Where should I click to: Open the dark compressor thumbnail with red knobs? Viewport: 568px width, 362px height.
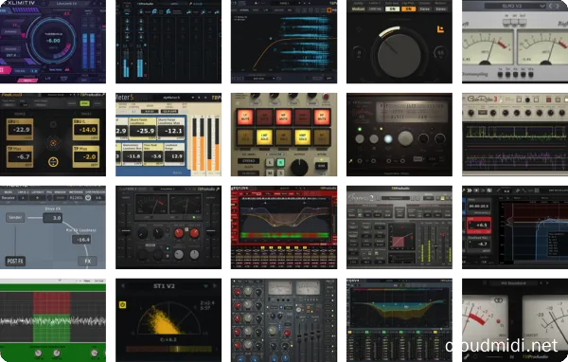coord(169,227)
